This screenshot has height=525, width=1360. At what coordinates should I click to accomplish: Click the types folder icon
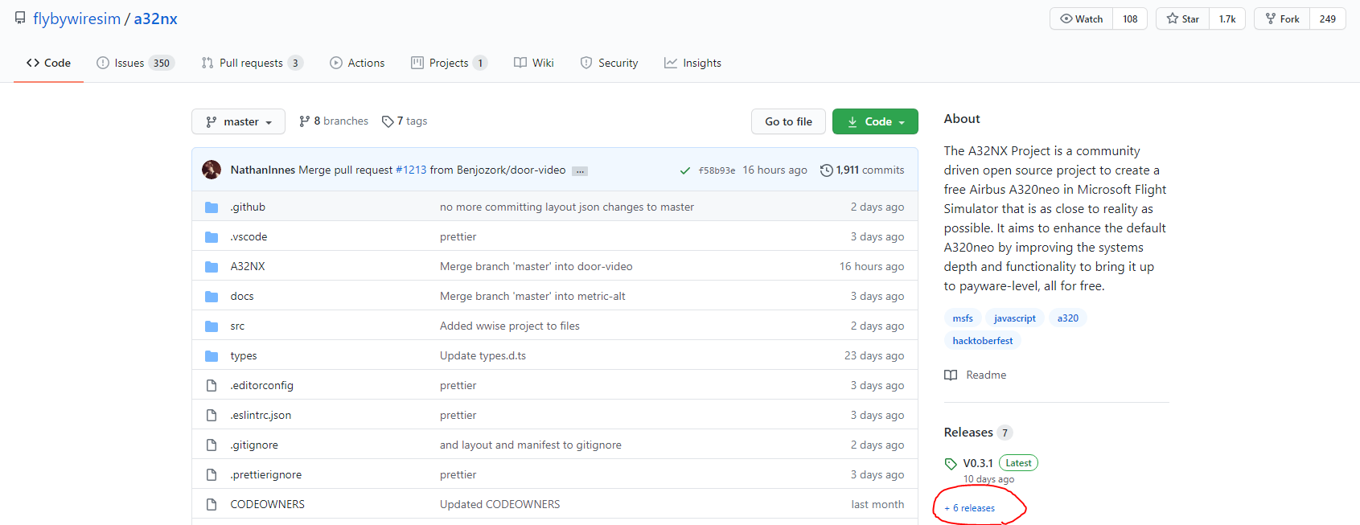(x=212, y=356)
